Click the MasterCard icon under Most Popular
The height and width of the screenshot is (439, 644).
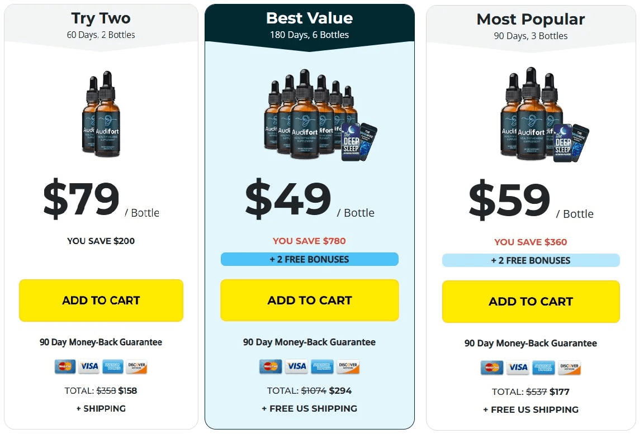[493, 368]
